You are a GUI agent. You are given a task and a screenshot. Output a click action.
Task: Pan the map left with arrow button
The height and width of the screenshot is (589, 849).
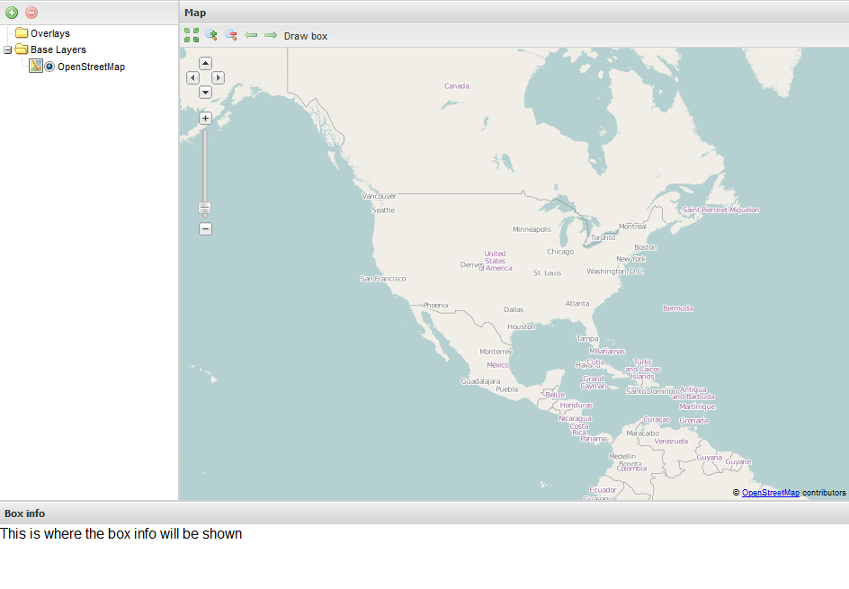192,78
